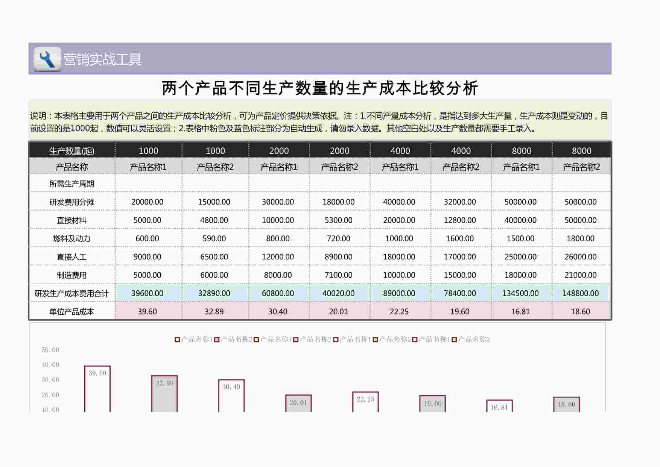Image resolution: width=660 pixels, height=467 pixels.
Task: Select the 产品名称 row label cell
Action: tap(72, 167)
